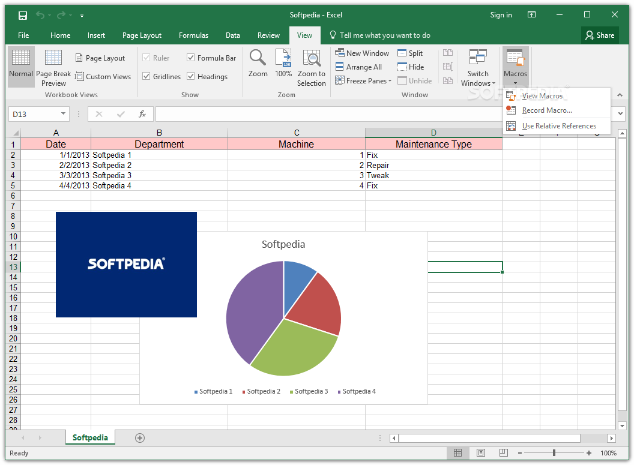
Task: Click the formula bar input
Action: point(330,114)
